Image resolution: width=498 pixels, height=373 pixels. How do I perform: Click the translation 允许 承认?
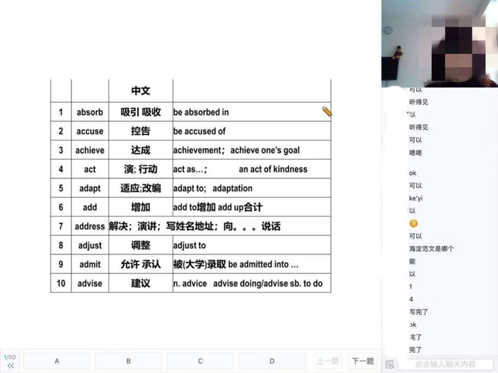pyautogui.click(x=141, y=264)
